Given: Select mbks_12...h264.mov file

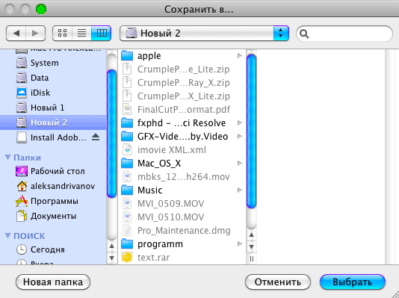Looking at the screenshot, I should (x=182, y=177).
